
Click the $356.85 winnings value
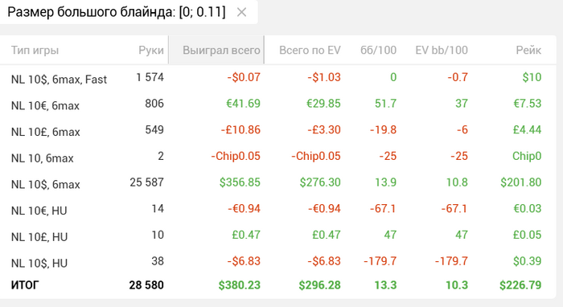point(240,182)
